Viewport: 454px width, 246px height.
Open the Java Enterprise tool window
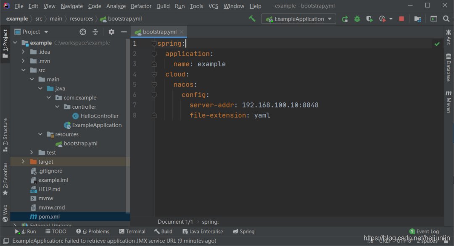click(x=203, y=232)
